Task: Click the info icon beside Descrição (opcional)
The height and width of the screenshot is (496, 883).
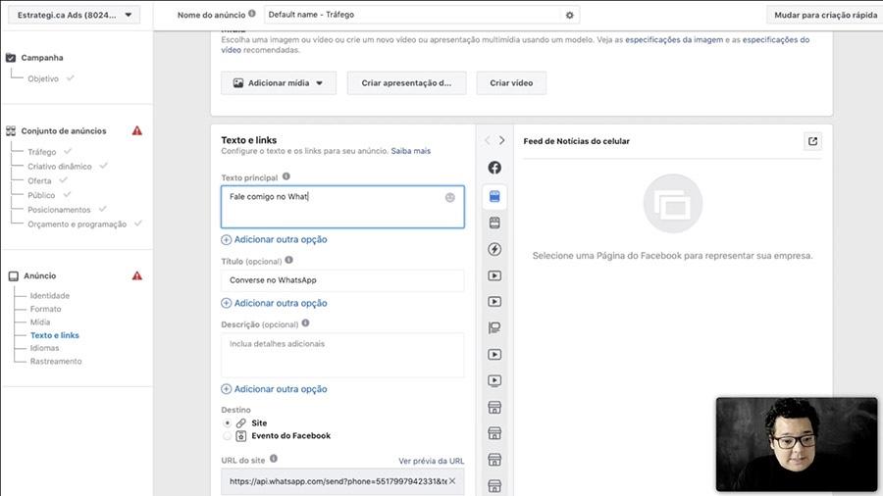Action: (x=305, y=323)
